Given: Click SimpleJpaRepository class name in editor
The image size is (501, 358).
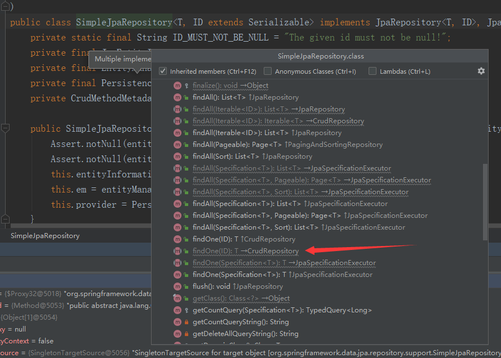Looking at the screenshot, I should [124, 22].
